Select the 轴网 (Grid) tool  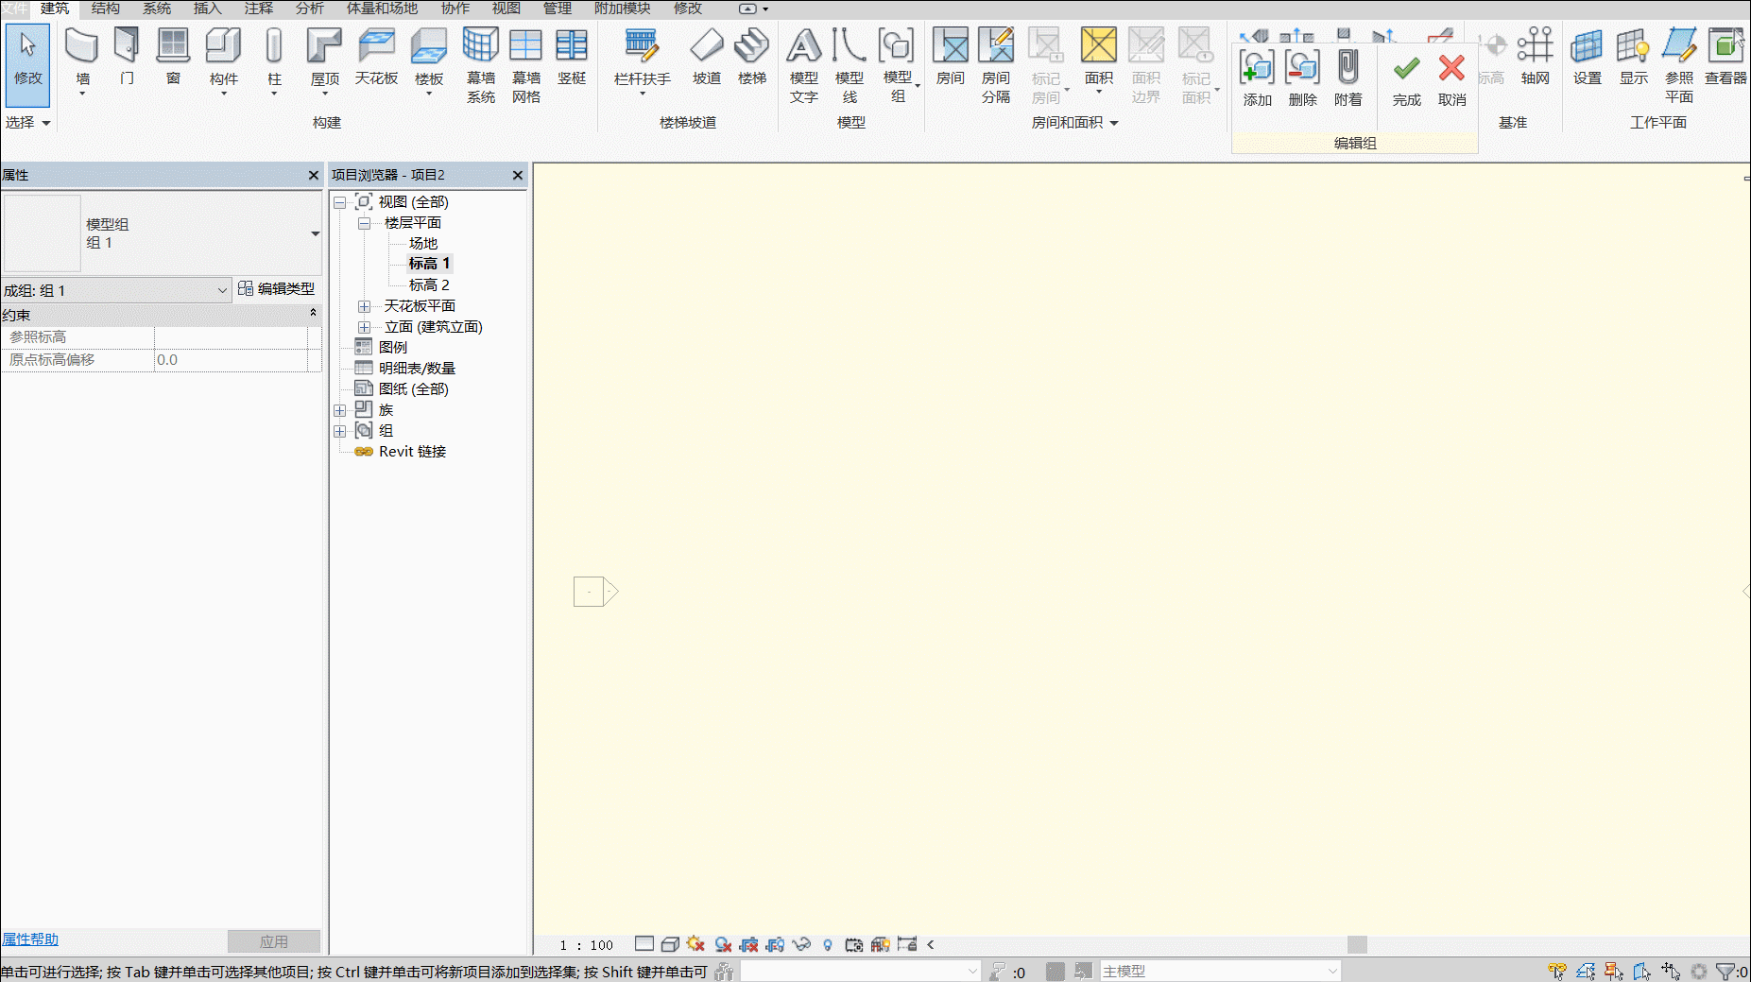[x=1536, y=57]
